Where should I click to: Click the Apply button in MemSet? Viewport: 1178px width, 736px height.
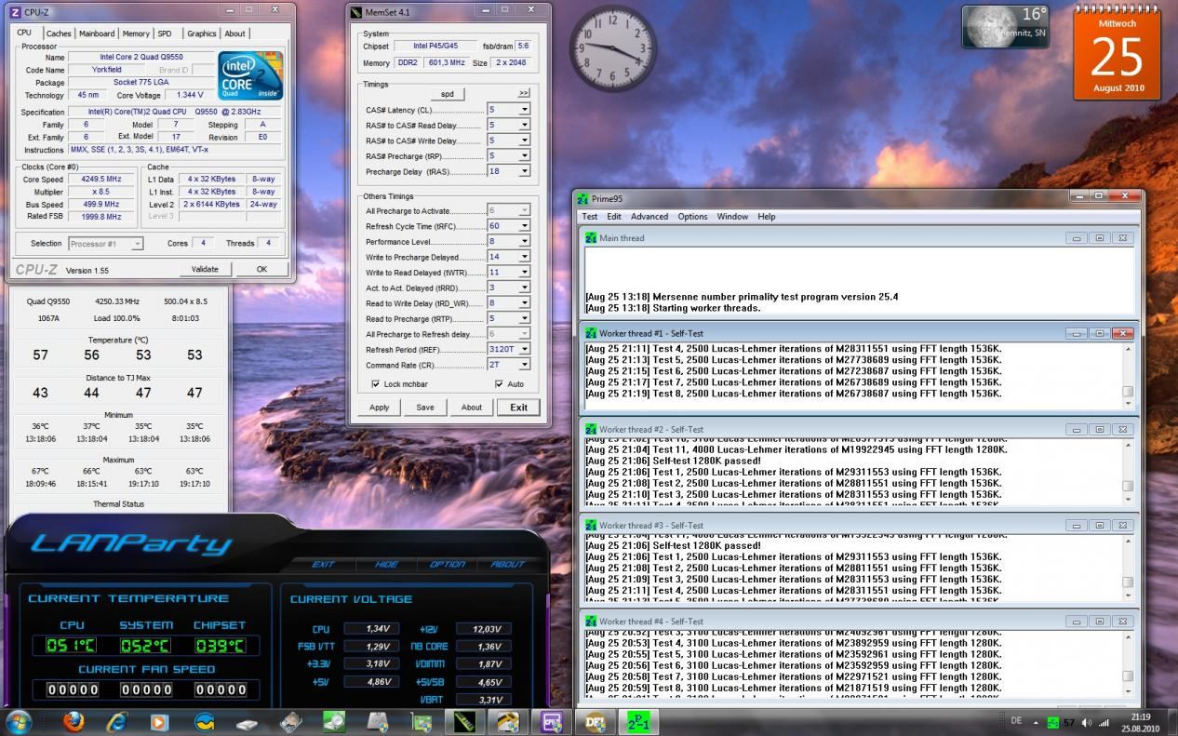[380, 408]
